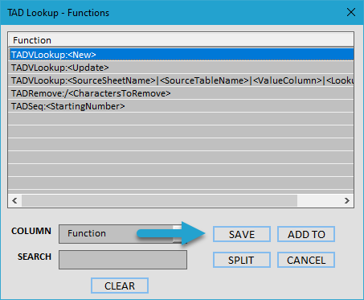
Task: Click the horizontal scrollbar thumb
Action: pos(159,200)
